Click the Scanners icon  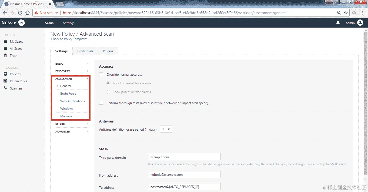5,88
